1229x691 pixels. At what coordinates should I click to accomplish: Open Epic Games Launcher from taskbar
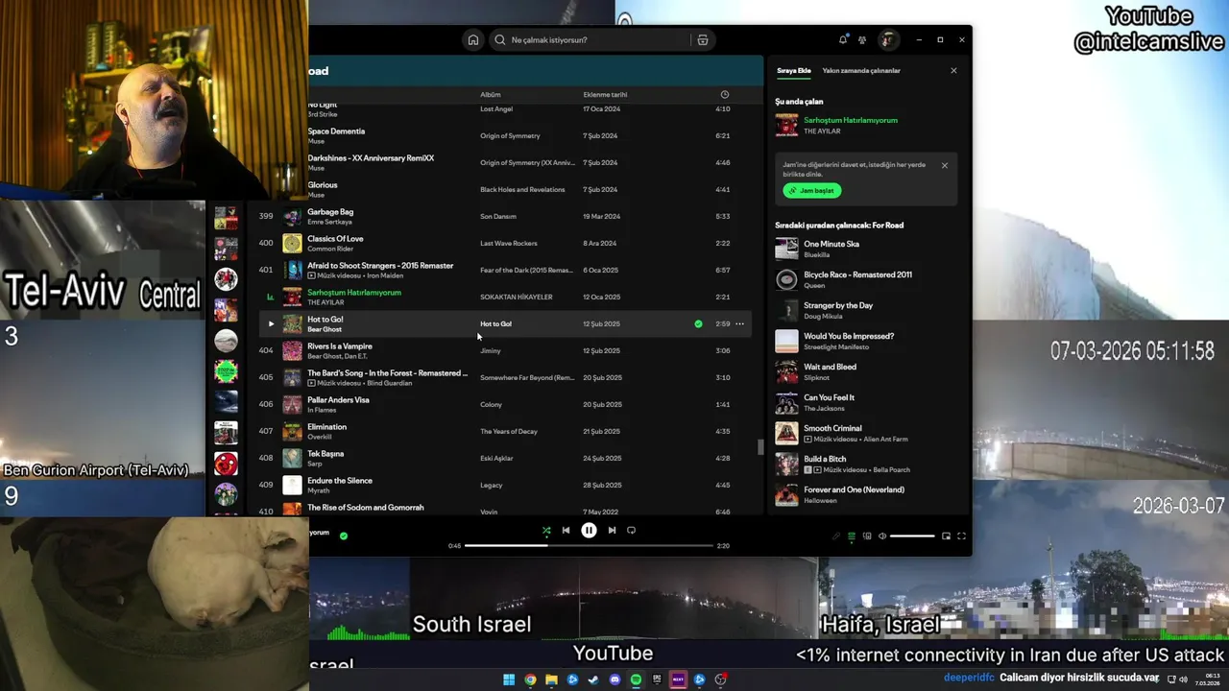click(x=657, y=679)
